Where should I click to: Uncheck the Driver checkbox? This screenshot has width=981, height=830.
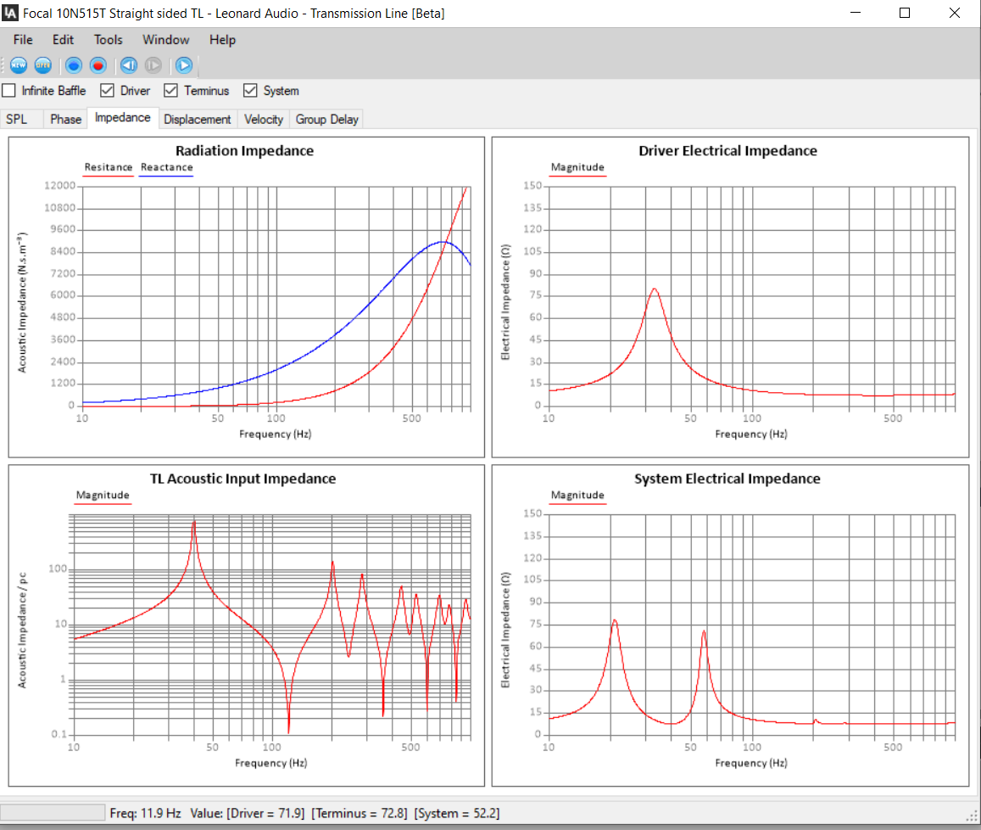coord(107,91)
